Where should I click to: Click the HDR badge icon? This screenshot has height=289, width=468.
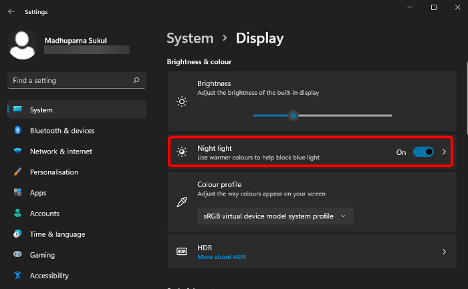click(x=182, y=252)
